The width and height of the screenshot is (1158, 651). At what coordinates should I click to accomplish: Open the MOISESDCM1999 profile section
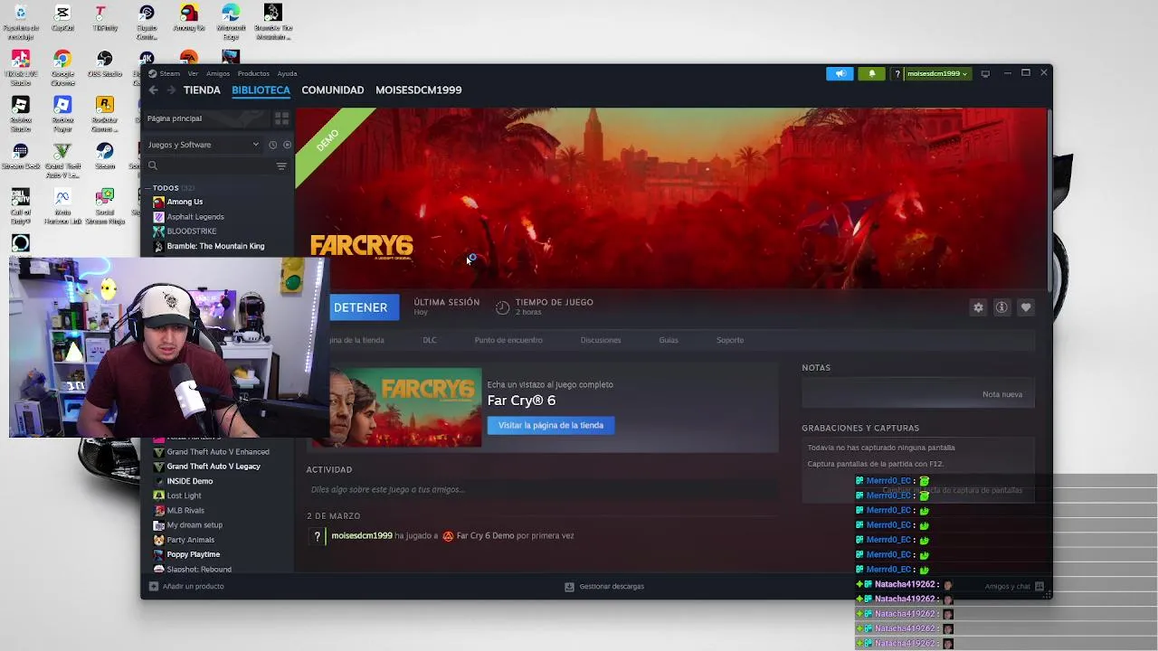pyautogui.click(x=419, y=90)
